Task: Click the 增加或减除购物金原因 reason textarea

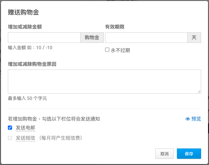Action: pyautogui.click(x=104, y=81)
